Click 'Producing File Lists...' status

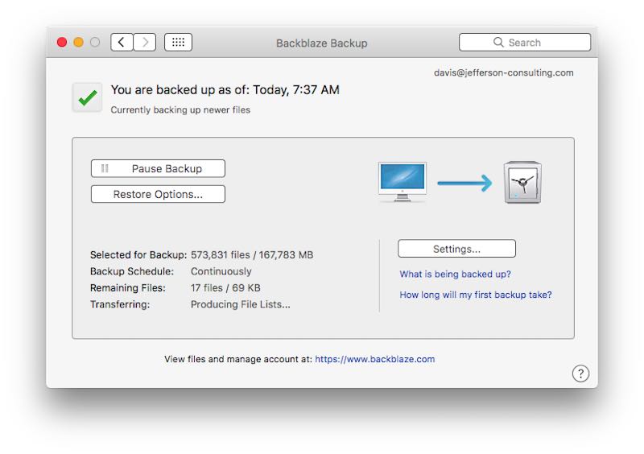240,304
